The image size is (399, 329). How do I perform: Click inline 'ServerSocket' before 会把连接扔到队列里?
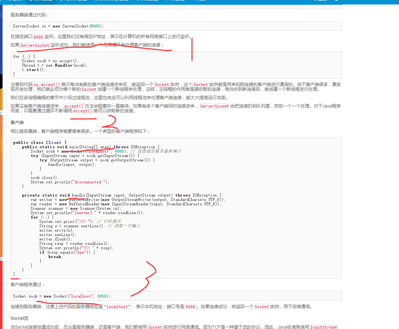(x=215, y=106)
